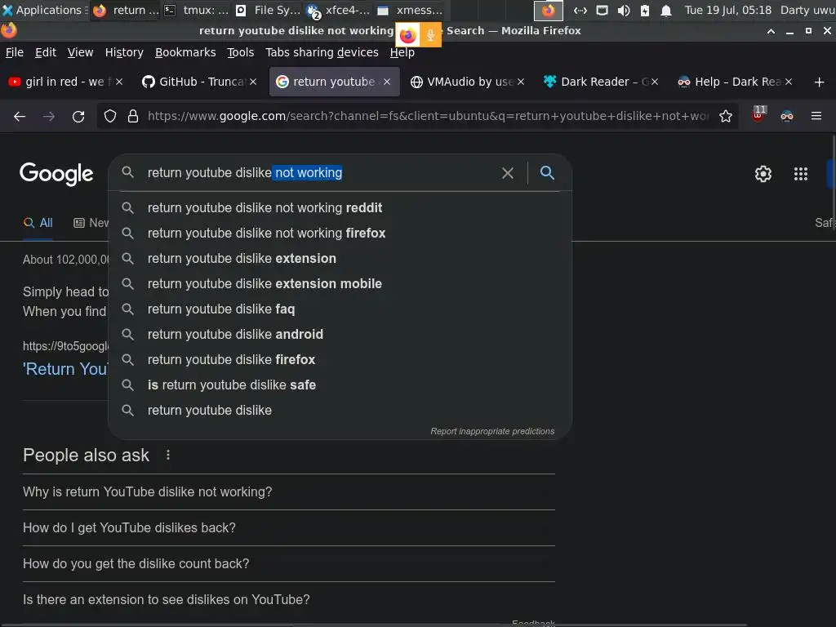This screenshot has width=836, height=627.
Task: Open the Help menu
Action: pyautogui.click(x=402, y=52)
